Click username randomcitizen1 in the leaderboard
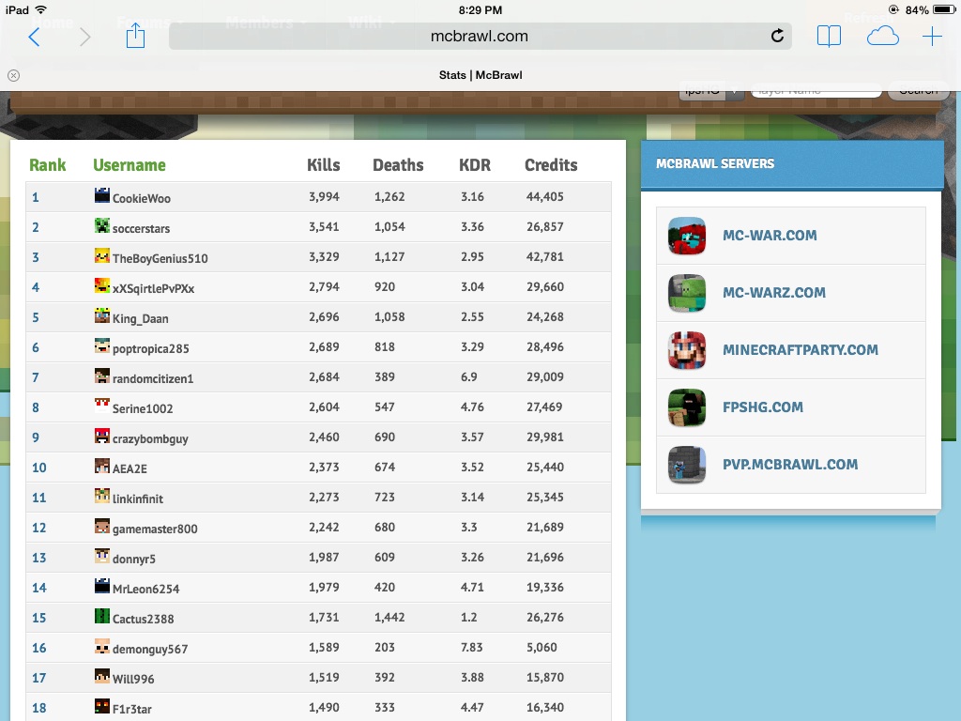 152,378
